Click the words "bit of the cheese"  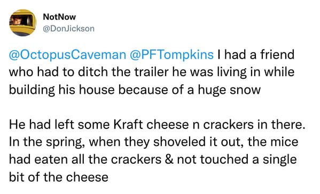(x=59, y=177)
